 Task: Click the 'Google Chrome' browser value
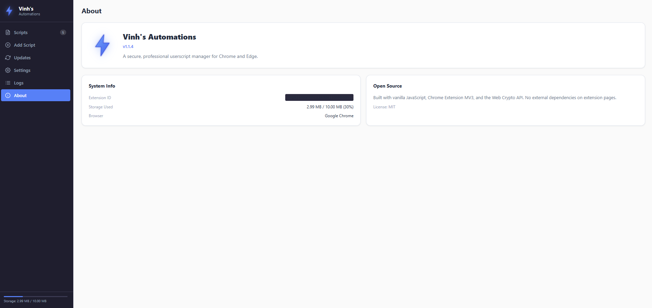tap(339, 116)
